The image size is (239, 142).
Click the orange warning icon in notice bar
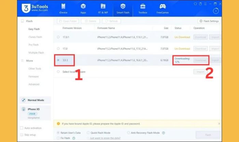click(58, 124)
